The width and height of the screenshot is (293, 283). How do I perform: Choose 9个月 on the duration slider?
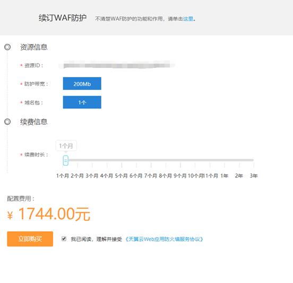point(180,176)
